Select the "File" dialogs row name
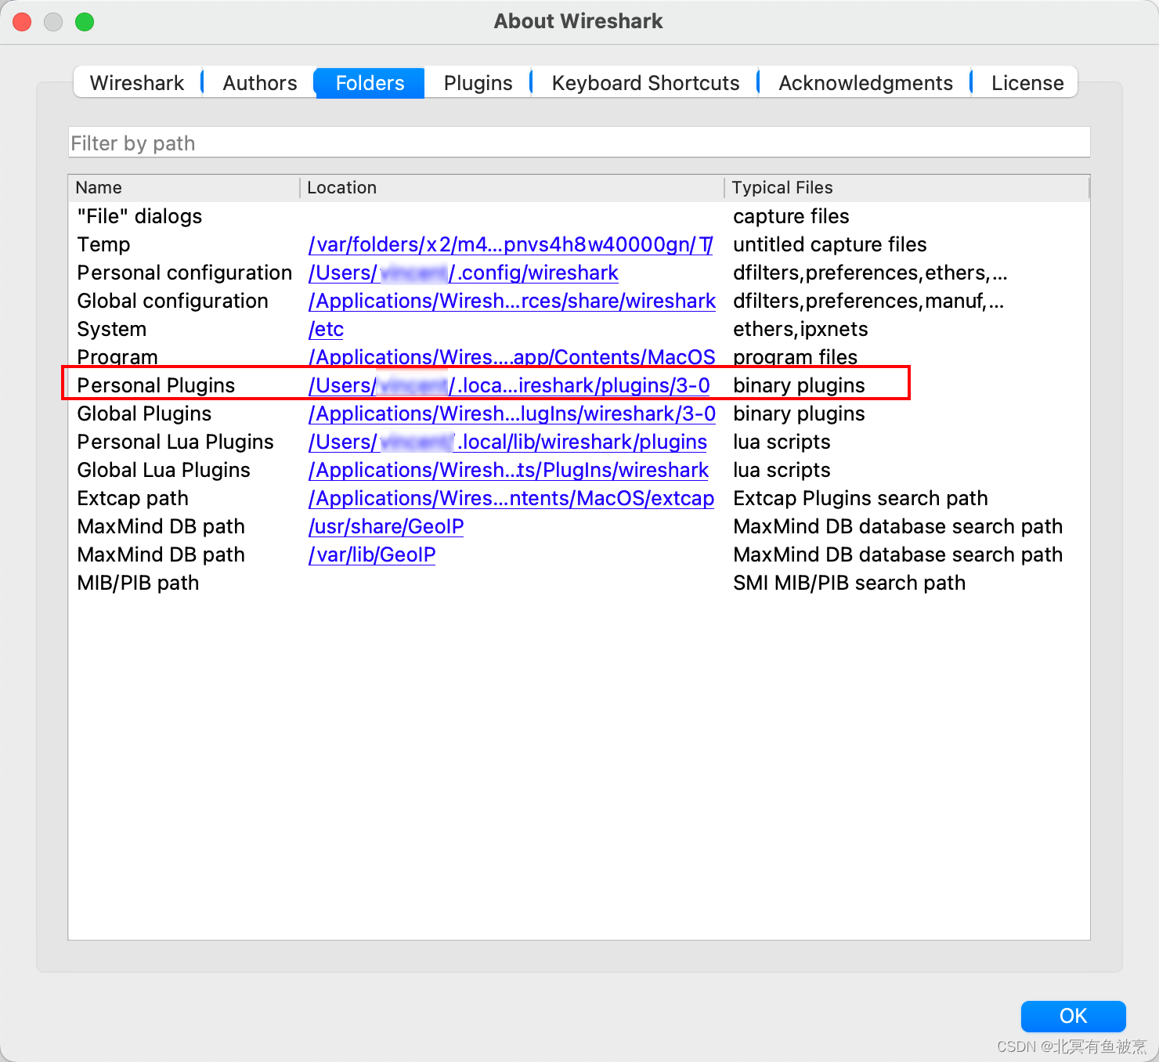Image resolution: width=1159 pixels, height=1062 pixels. (139, 216)
